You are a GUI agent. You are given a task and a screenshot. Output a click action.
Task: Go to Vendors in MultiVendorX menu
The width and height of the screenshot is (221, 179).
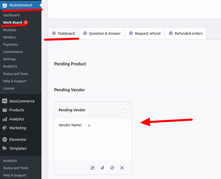point(9,37)
